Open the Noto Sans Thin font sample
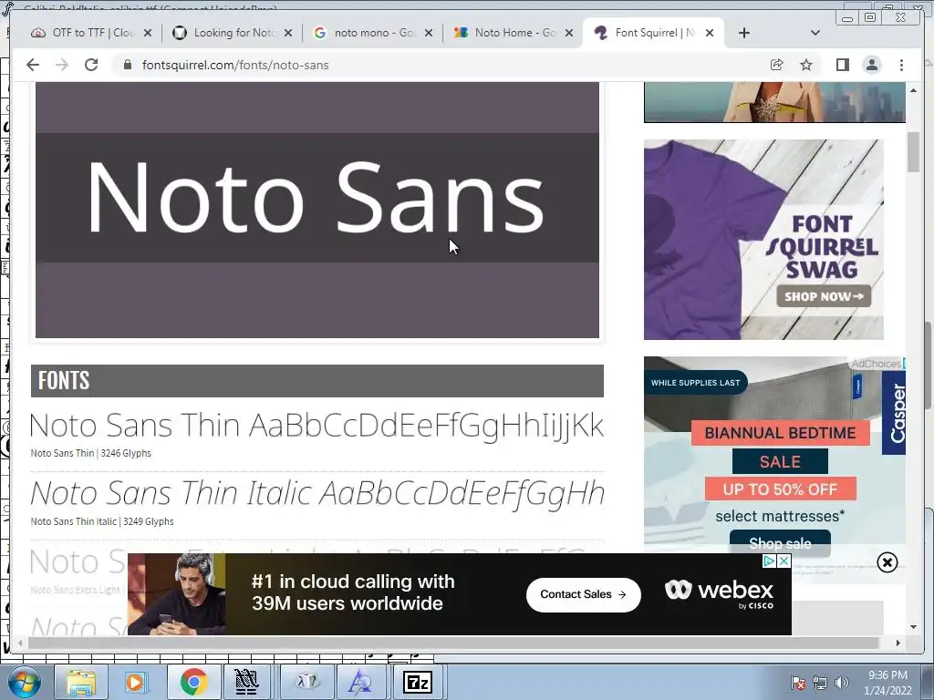This screenshot has width=934, height=700. (x=317, y=427)
